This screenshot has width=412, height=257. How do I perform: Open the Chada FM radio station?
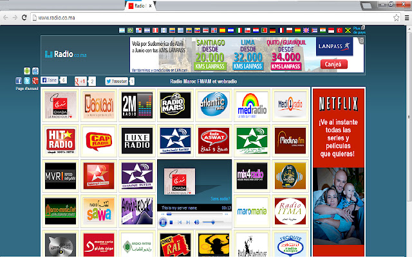click(61, 105)
